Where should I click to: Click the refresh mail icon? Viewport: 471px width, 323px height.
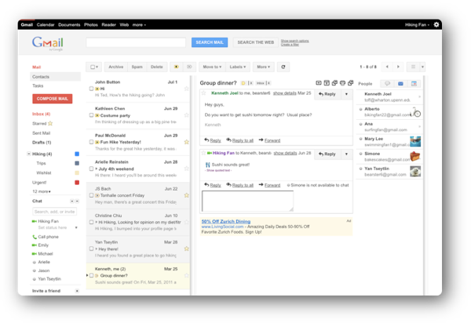(x=283, y=67)
